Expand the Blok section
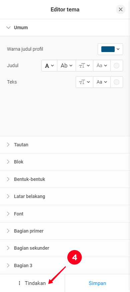The image size is (130, 292). (x=65, y=162)
